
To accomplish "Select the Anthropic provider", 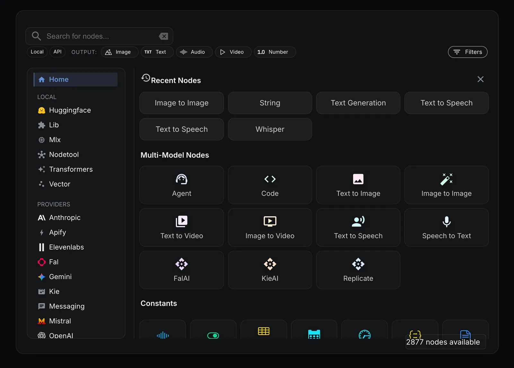I will 76,217.
